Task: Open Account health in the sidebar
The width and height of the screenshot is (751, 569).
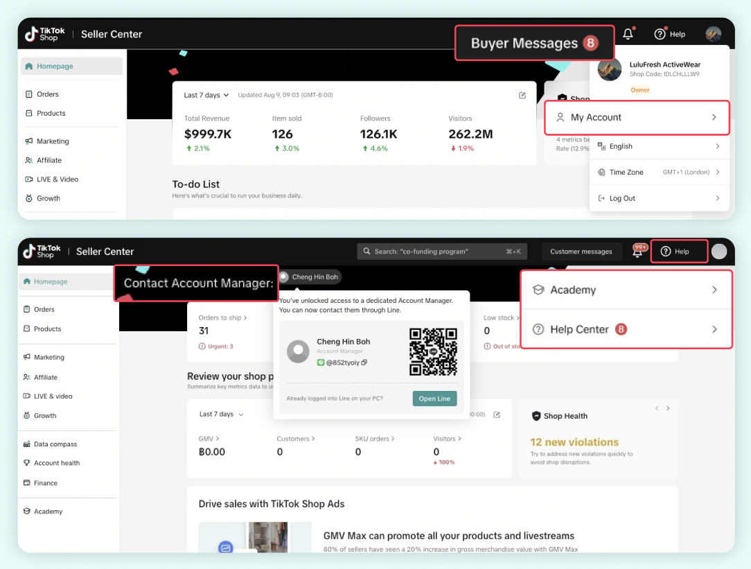Action: coord(51,463)
